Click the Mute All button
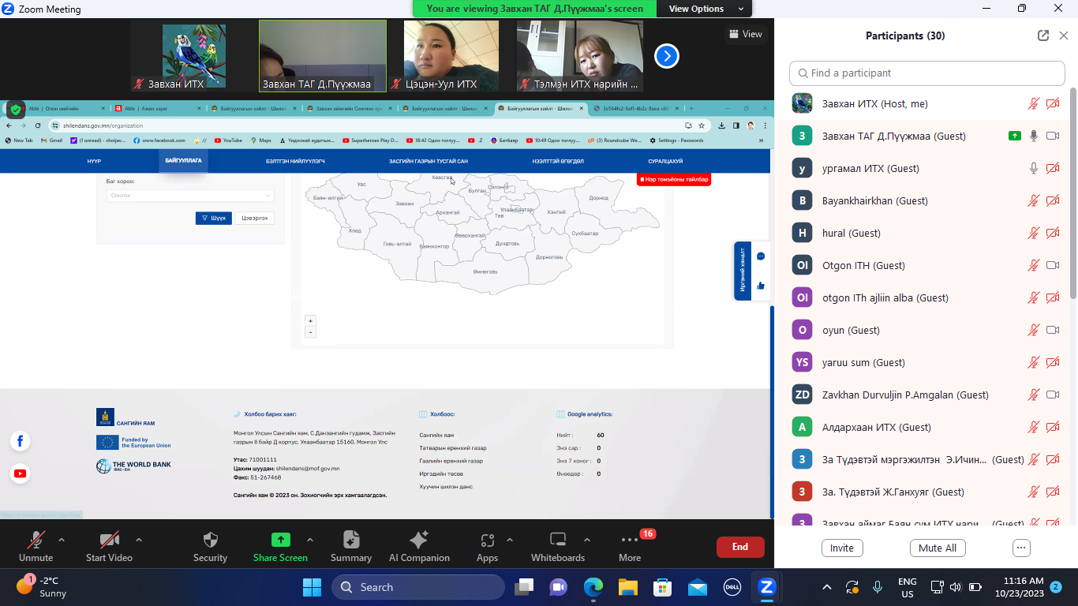This screenshot has width=1078, height=606. point(938,548)
